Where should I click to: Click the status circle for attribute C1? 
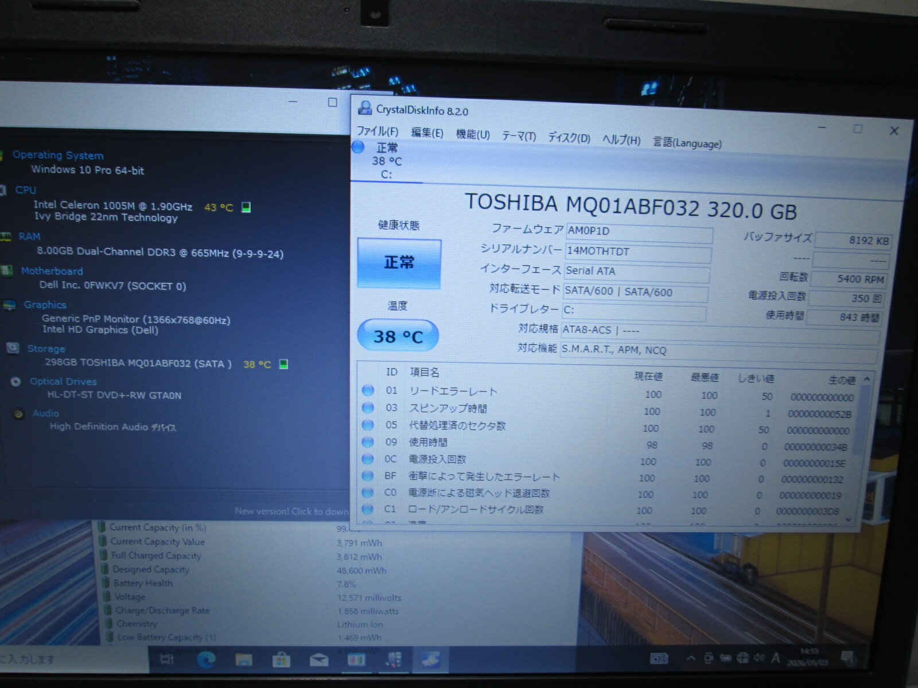tap(368, 509)
